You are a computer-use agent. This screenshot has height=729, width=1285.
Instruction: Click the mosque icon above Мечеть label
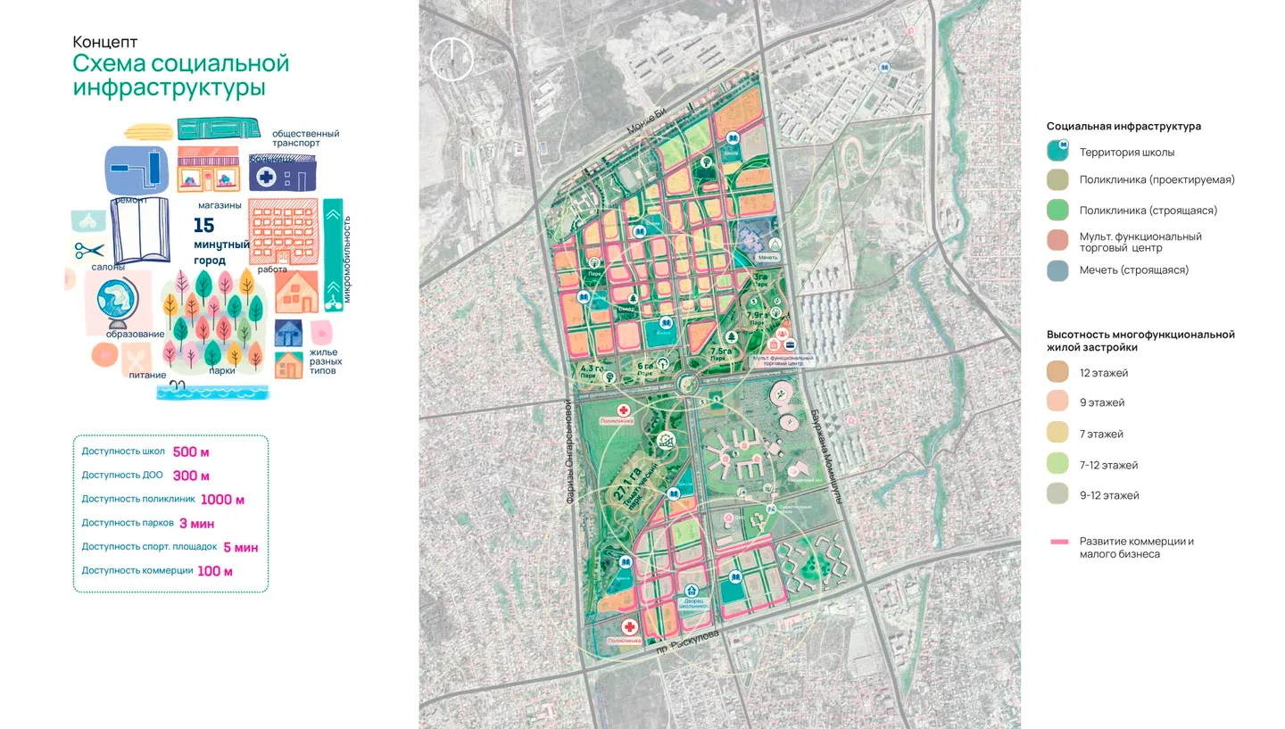click(x=775, y=244)
